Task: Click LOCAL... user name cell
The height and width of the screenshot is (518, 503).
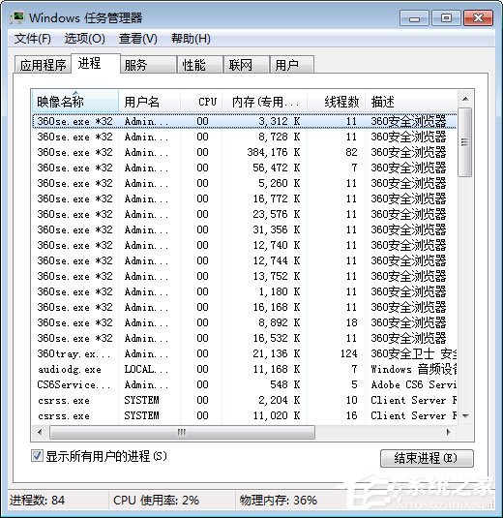Action: tap(146, 369)
